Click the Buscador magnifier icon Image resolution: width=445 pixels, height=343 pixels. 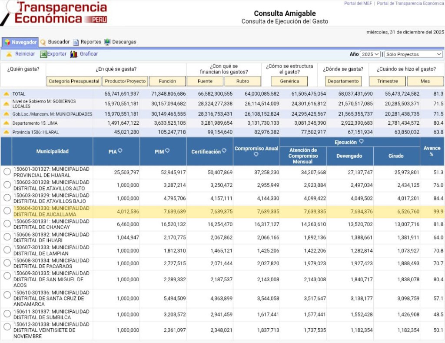43,42
